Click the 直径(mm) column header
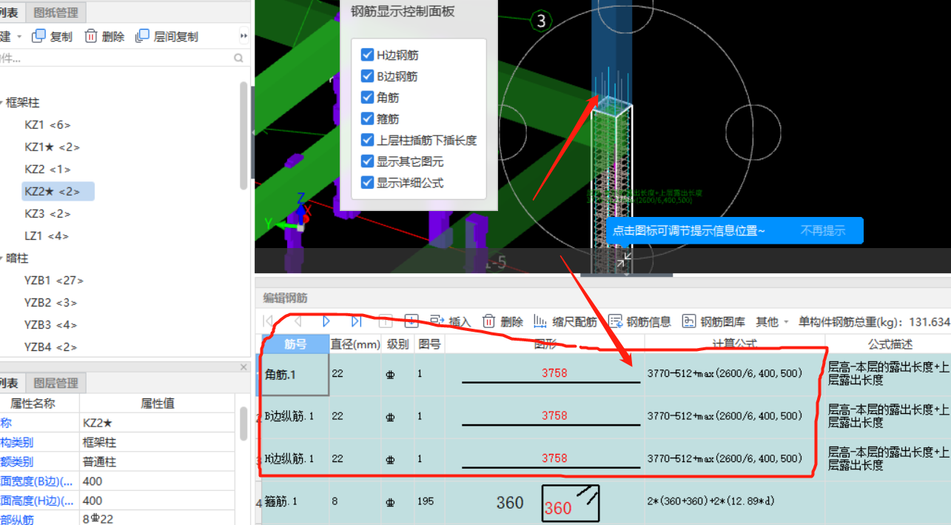This screenshot has height=525, width=951. coord(355,344)
